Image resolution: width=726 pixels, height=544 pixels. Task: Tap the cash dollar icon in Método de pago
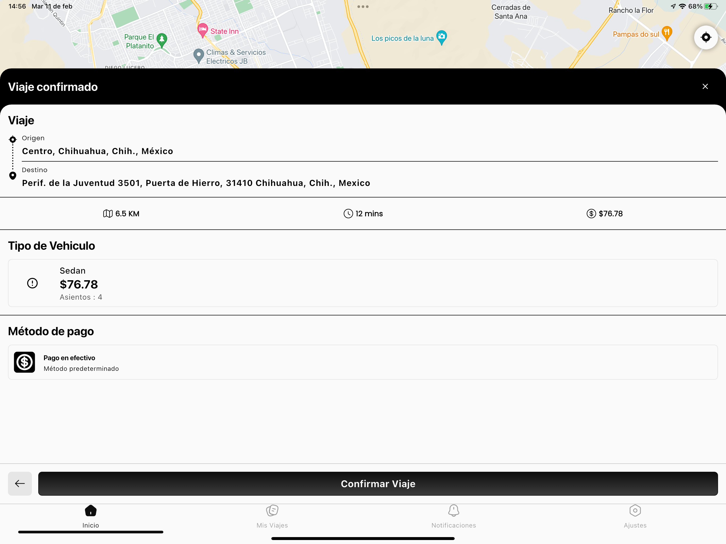coord(24,362)
